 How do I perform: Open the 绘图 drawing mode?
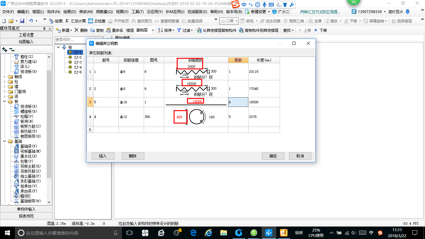tap(56, 21)
